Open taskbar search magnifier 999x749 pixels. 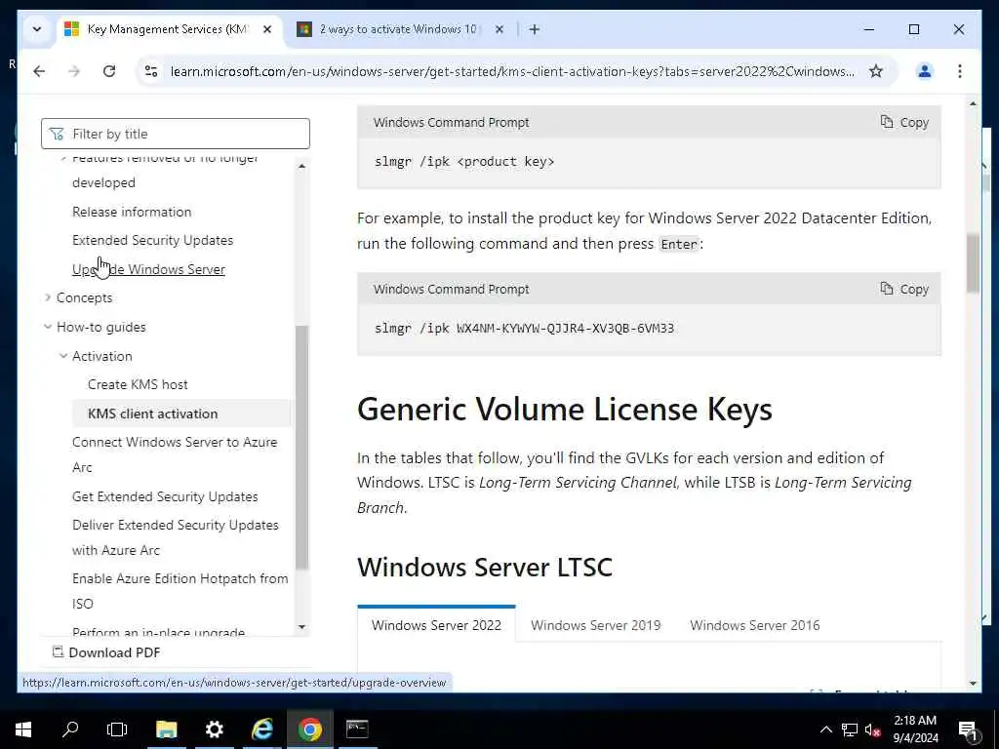70,729
